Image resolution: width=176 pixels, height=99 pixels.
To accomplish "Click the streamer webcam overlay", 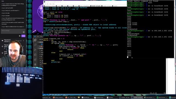I will coord(13,54).
